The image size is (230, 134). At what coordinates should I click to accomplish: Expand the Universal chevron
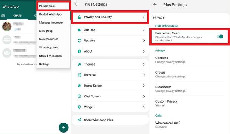coord(144,75)
